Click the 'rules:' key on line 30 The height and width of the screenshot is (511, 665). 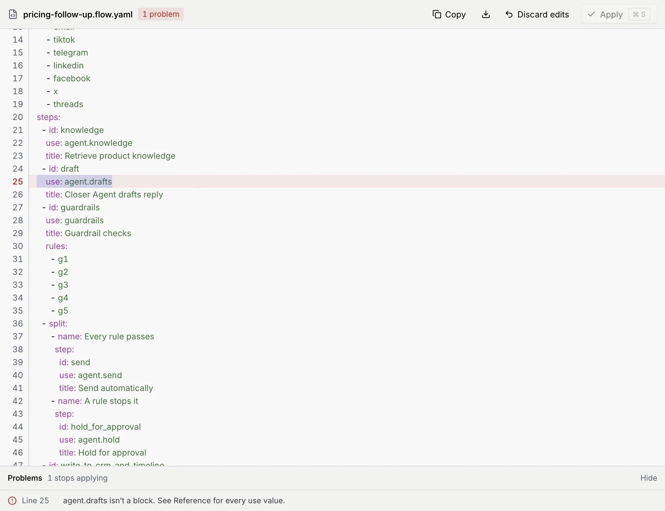coord(56,246)
